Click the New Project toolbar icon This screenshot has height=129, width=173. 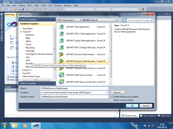tap(4, 9)
